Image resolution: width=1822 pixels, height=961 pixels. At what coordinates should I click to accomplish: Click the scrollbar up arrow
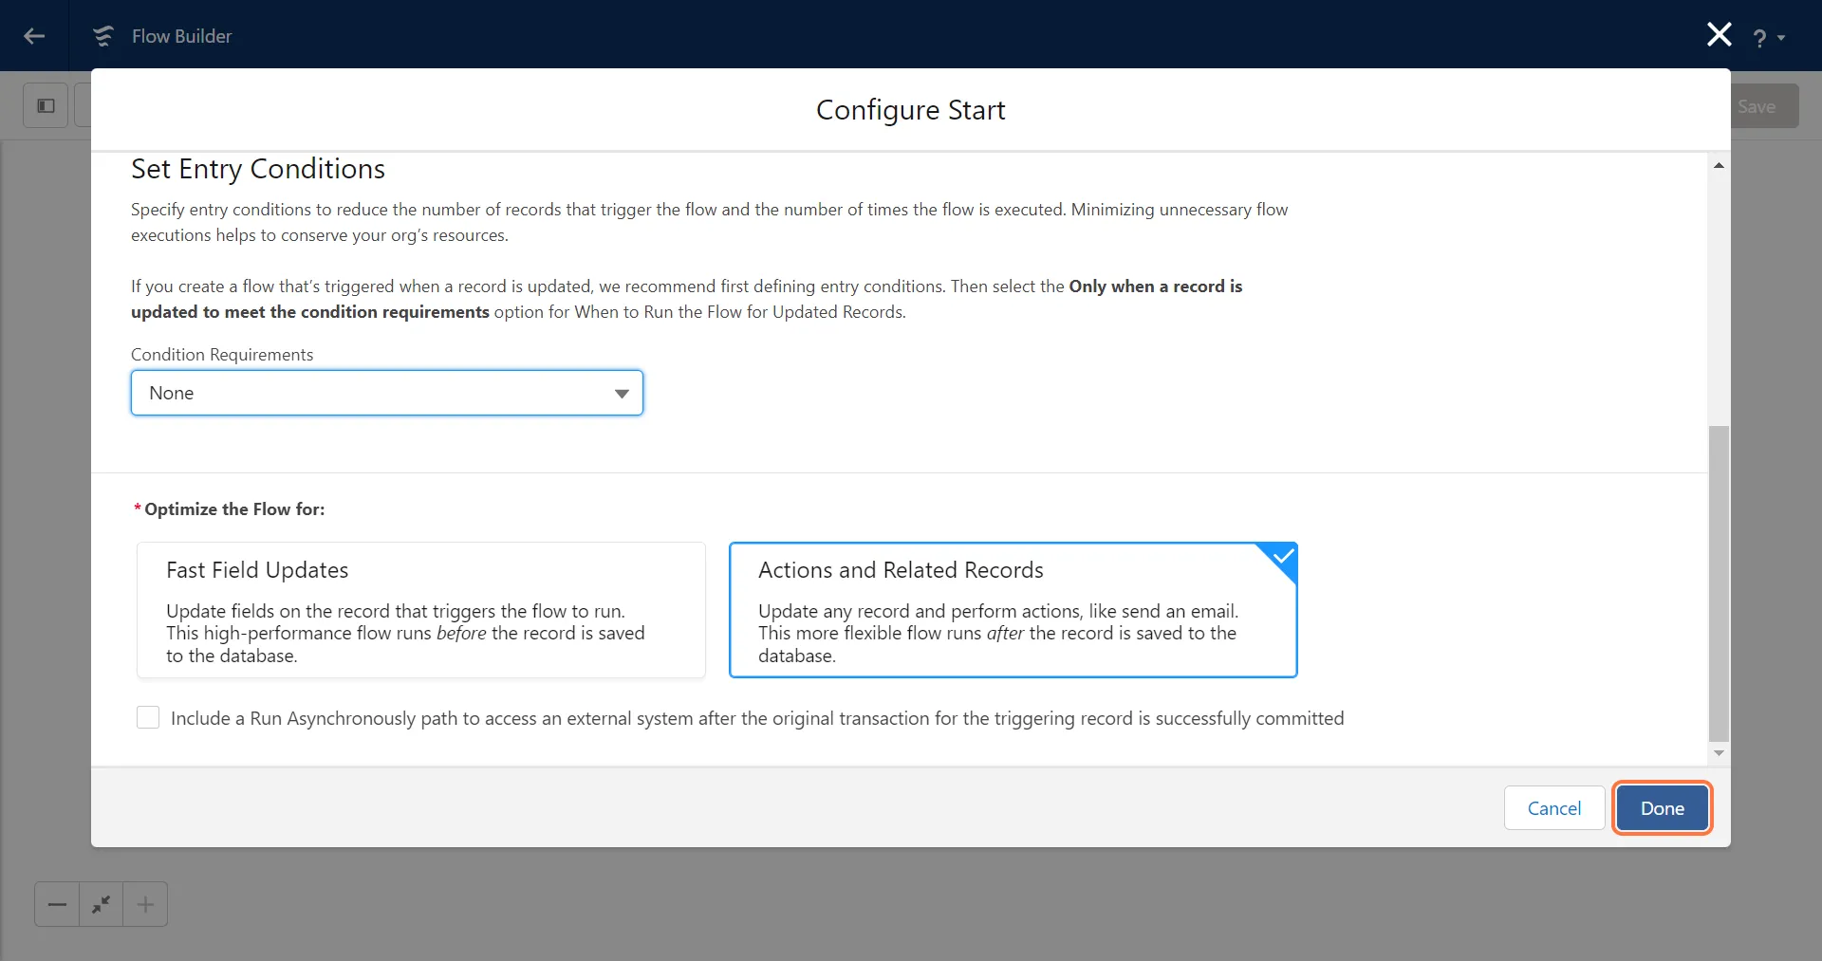1719,165
